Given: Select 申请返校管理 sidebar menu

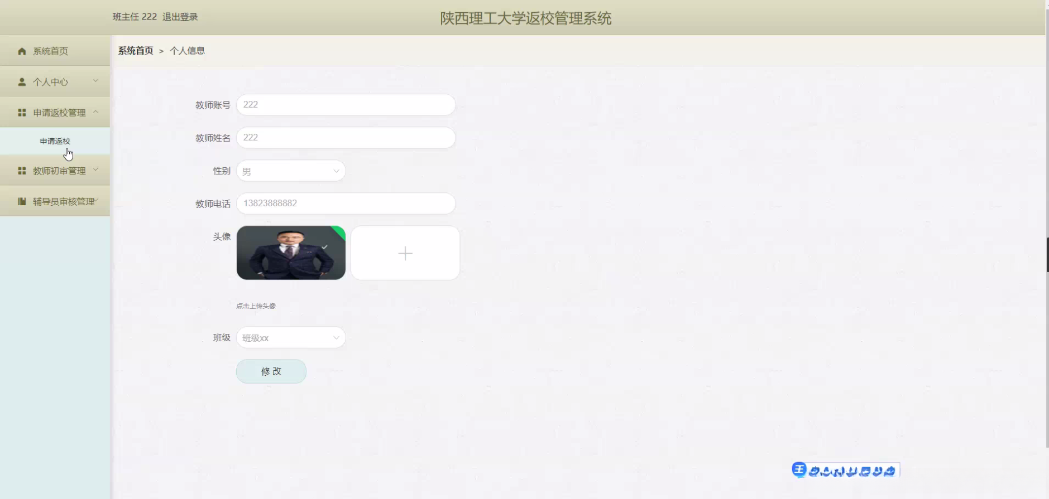Looking at the screenshot, I should (x=55, y=113).
